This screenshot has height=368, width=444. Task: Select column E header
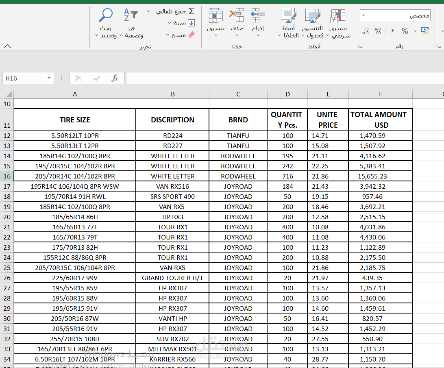(328, 94)
